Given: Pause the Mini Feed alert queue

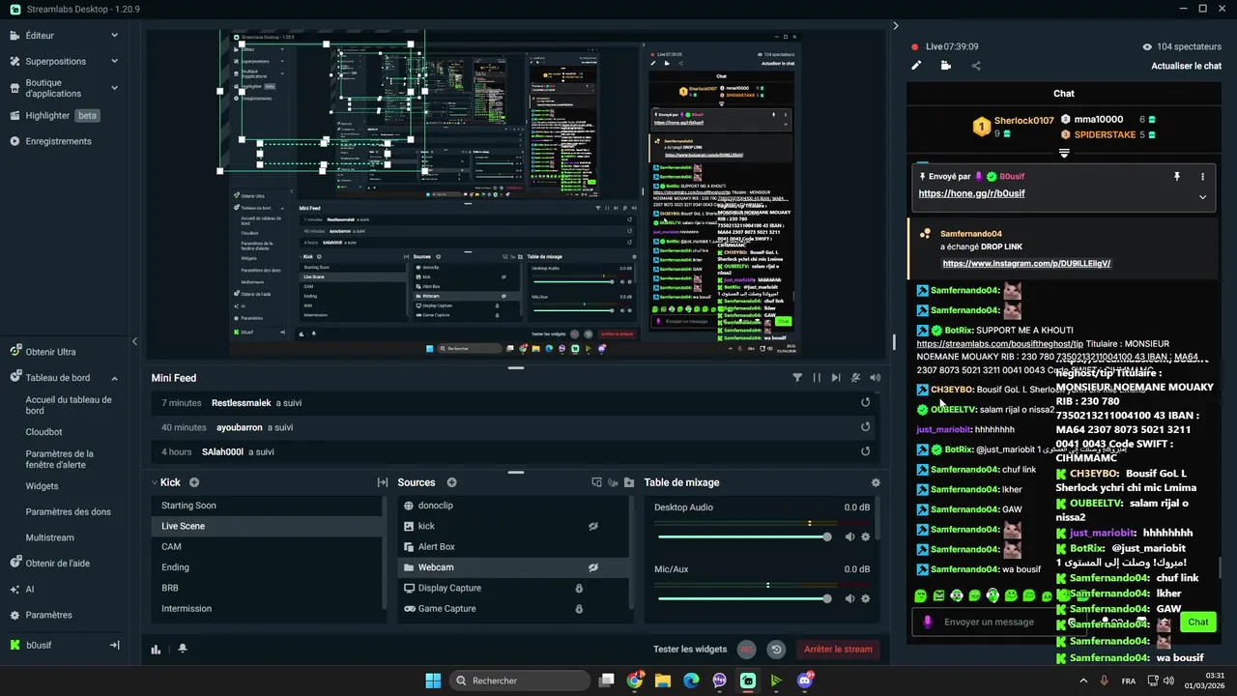Looking at the screenshot, I should coord(817,378).
